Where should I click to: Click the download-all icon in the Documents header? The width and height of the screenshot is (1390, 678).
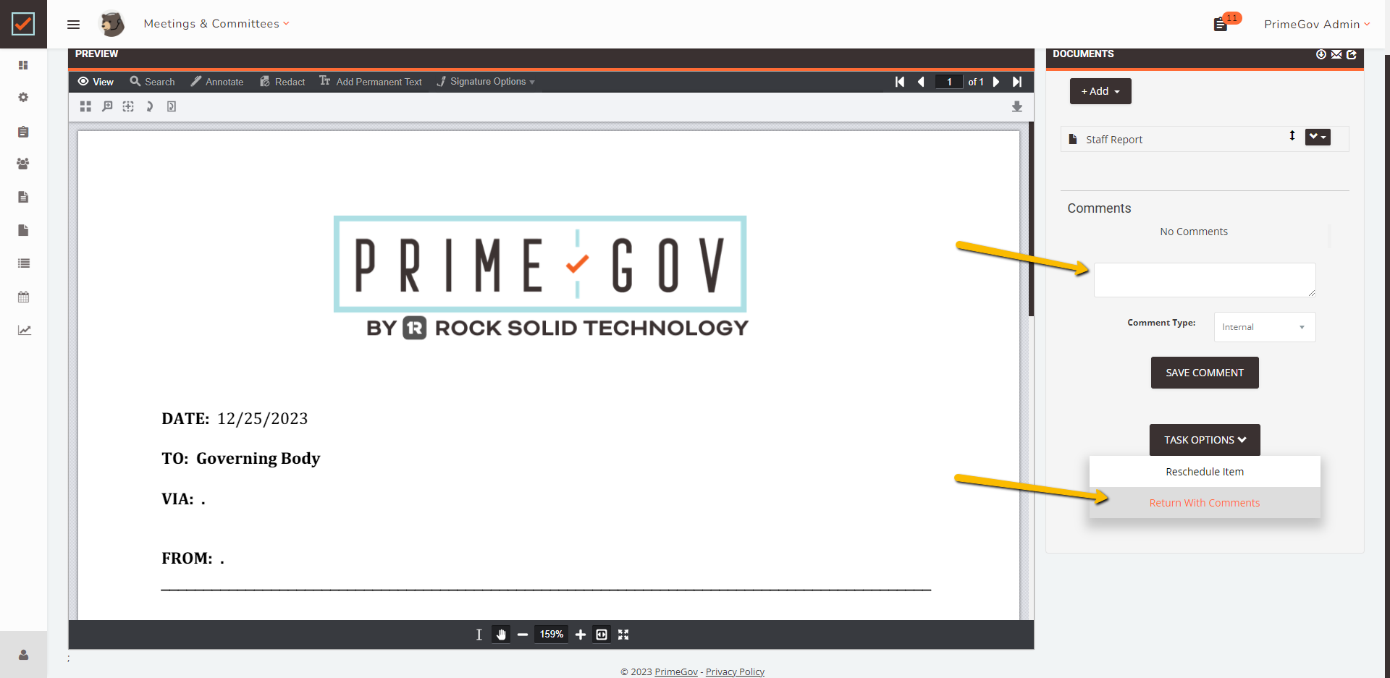(x=1320, y=54)
